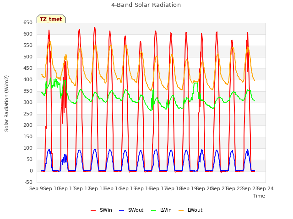Click the 0 y-axis tick label
This screenshot has height=219, width=293.
tap(31, 171)
